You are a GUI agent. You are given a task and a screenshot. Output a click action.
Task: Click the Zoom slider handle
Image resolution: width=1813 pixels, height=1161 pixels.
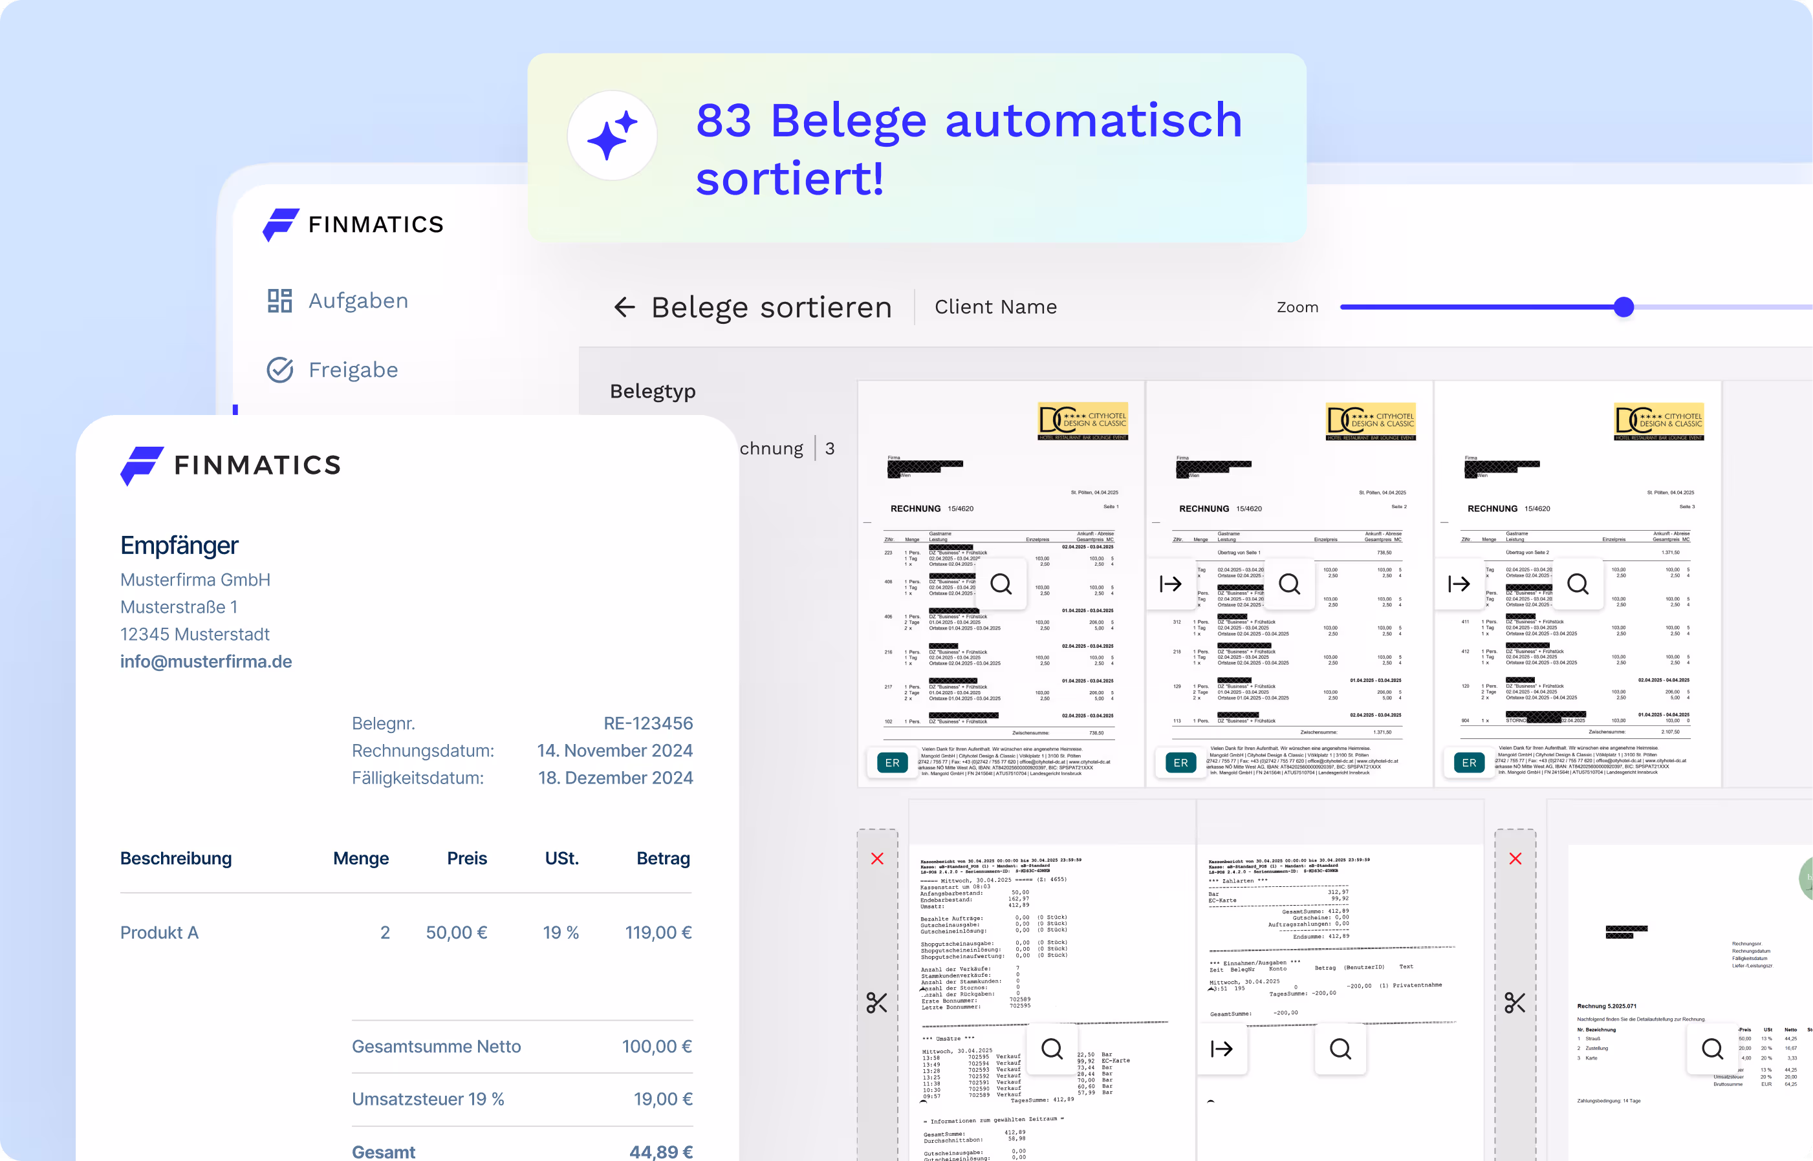1623,307
